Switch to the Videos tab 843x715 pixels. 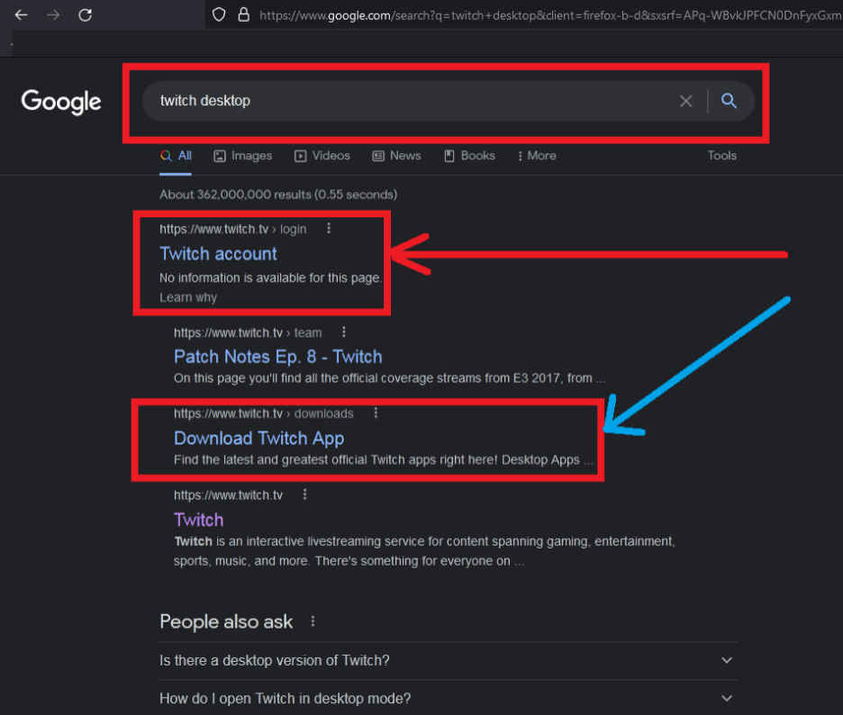click(322, 156)
